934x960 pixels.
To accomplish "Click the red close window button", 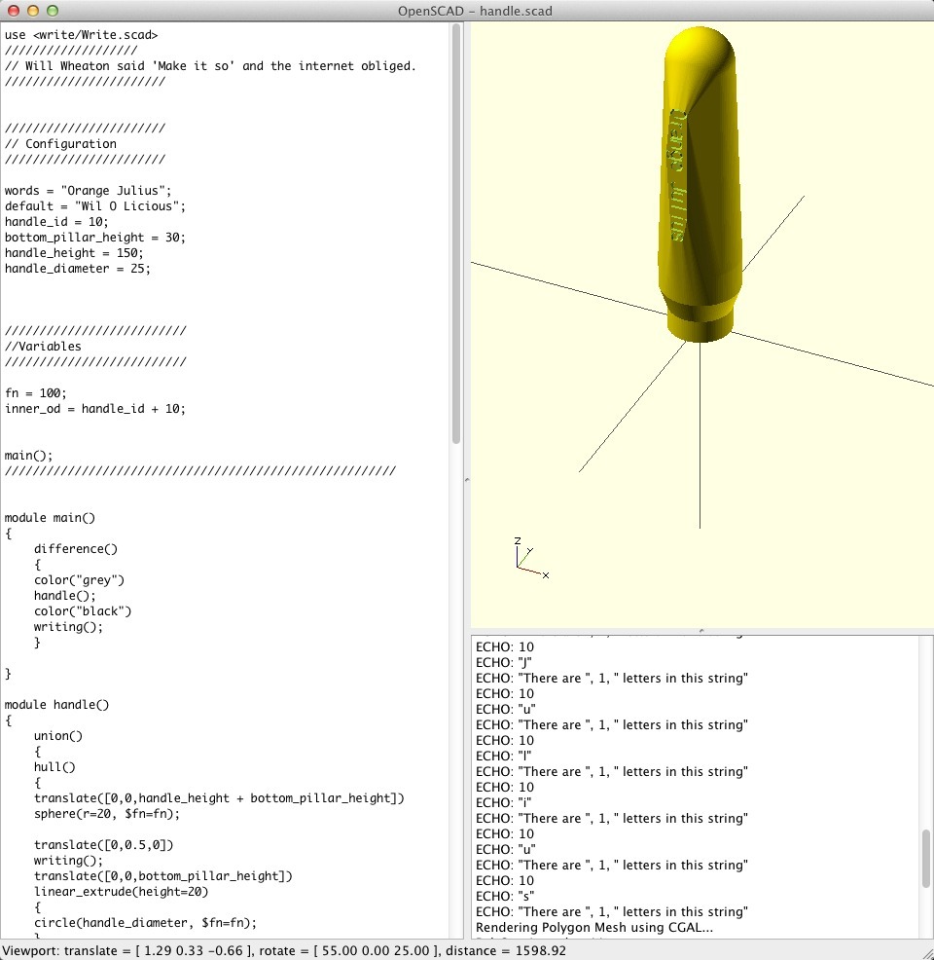I will point(12,11).
